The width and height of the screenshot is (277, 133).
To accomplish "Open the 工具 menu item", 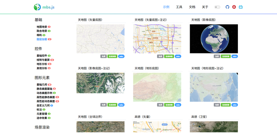I will coord(179,7).
